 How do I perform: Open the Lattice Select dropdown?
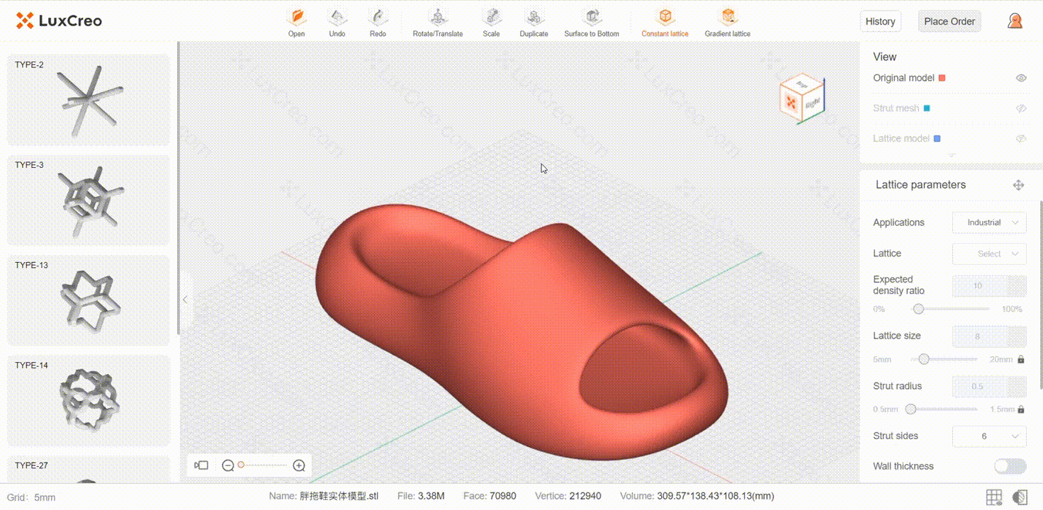tap(989, 254)
